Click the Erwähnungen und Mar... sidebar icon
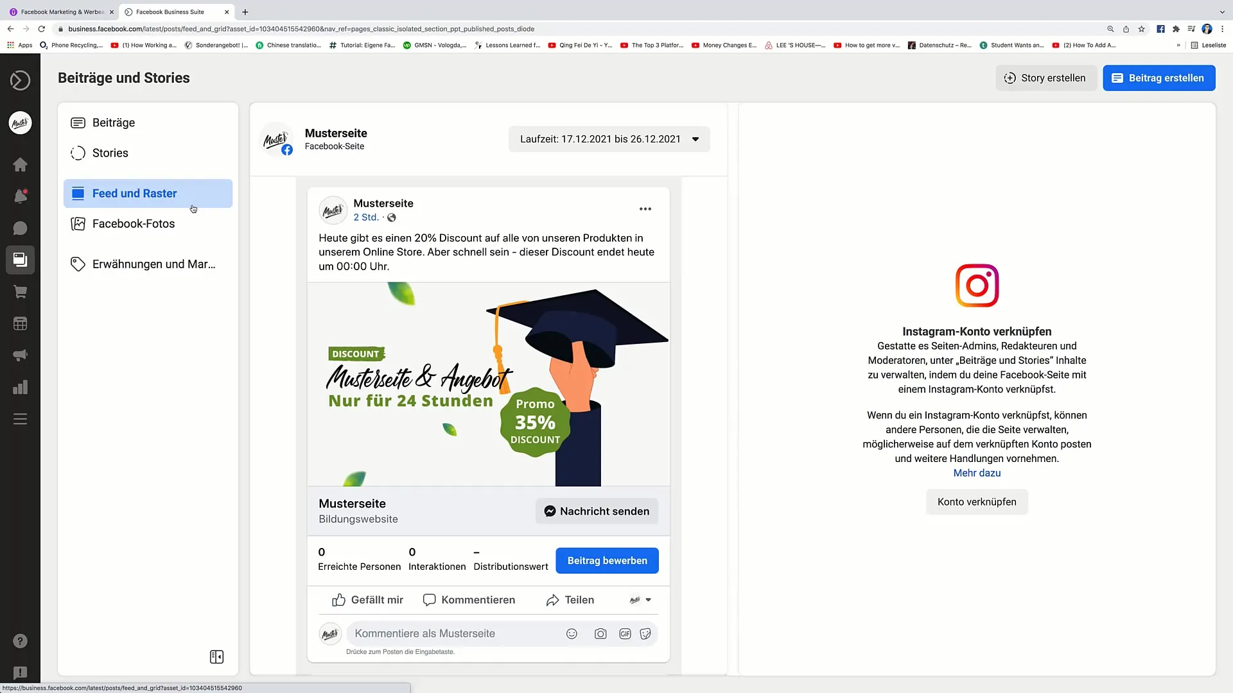The height and width of the screenshot is (693, 1233). point(79,264)
